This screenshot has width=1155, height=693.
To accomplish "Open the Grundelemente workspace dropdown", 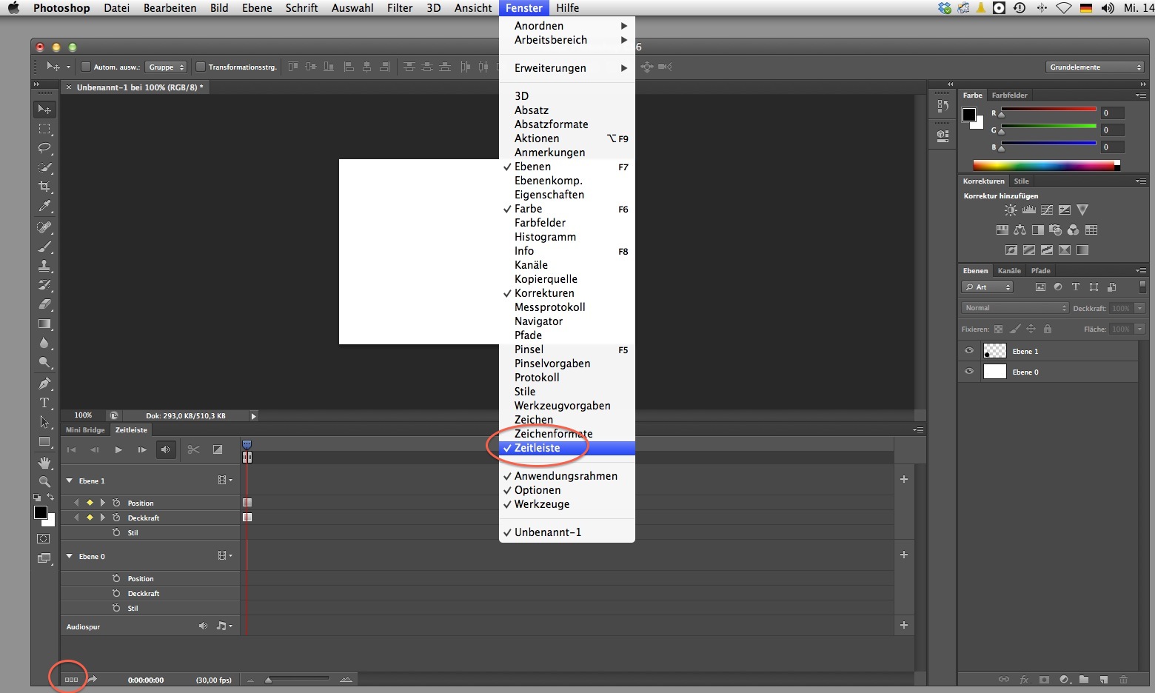I will (1096, 67).
